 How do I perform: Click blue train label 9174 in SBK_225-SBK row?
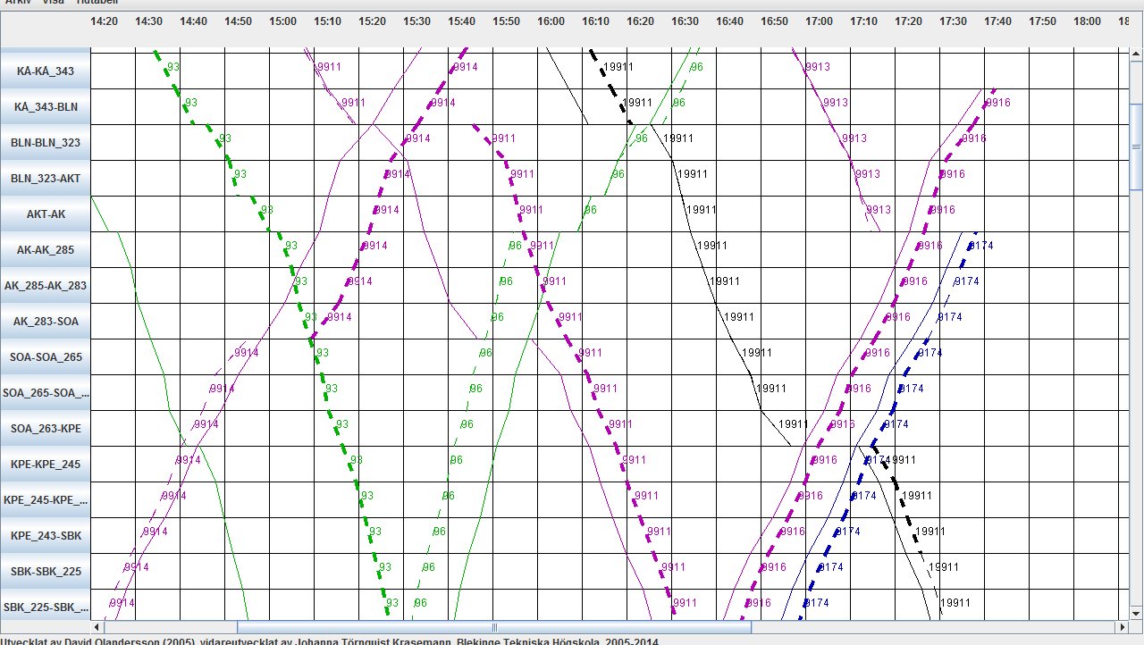[816, 603]
